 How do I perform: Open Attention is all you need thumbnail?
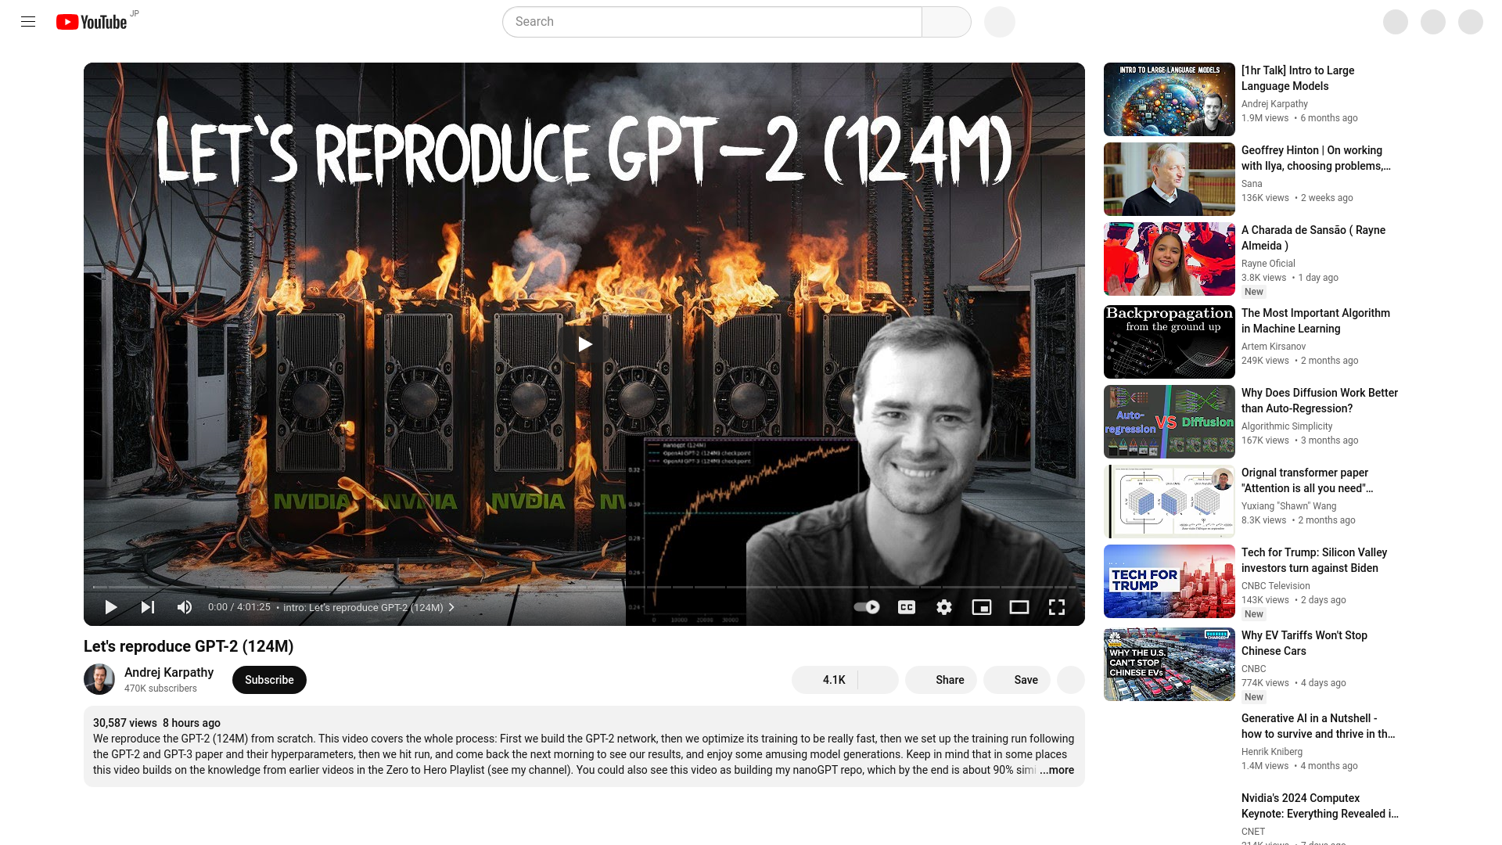[x=1170, y=502]
